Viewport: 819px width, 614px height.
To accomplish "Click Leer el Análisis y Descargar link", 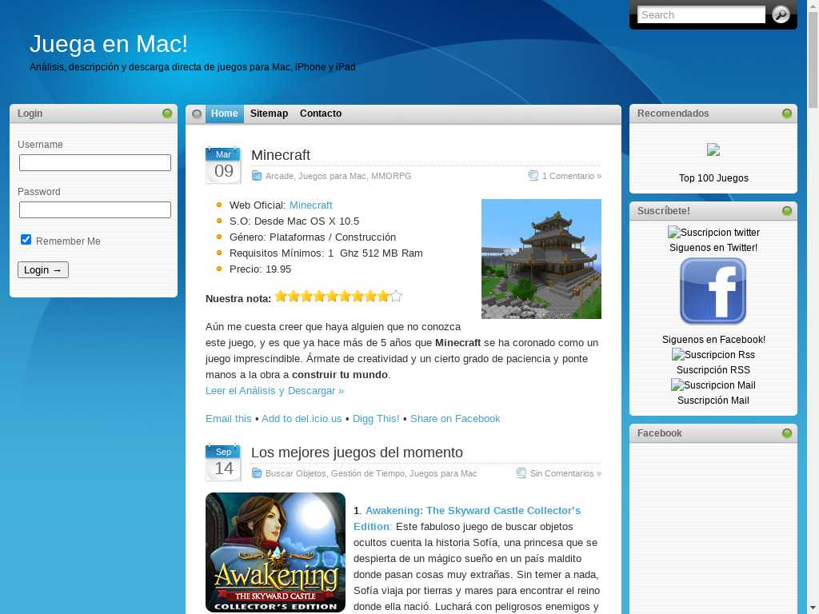I will point(275,390).
